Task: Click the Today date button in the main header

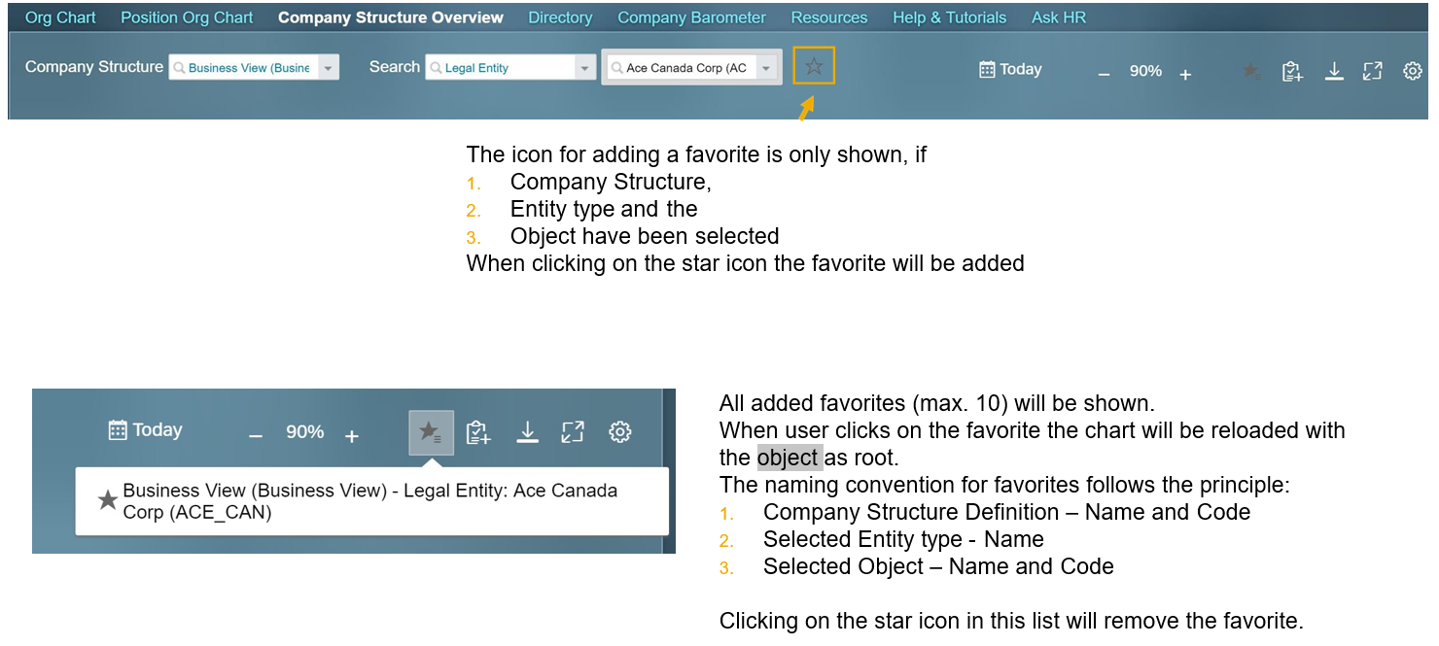Action: 1009,70
